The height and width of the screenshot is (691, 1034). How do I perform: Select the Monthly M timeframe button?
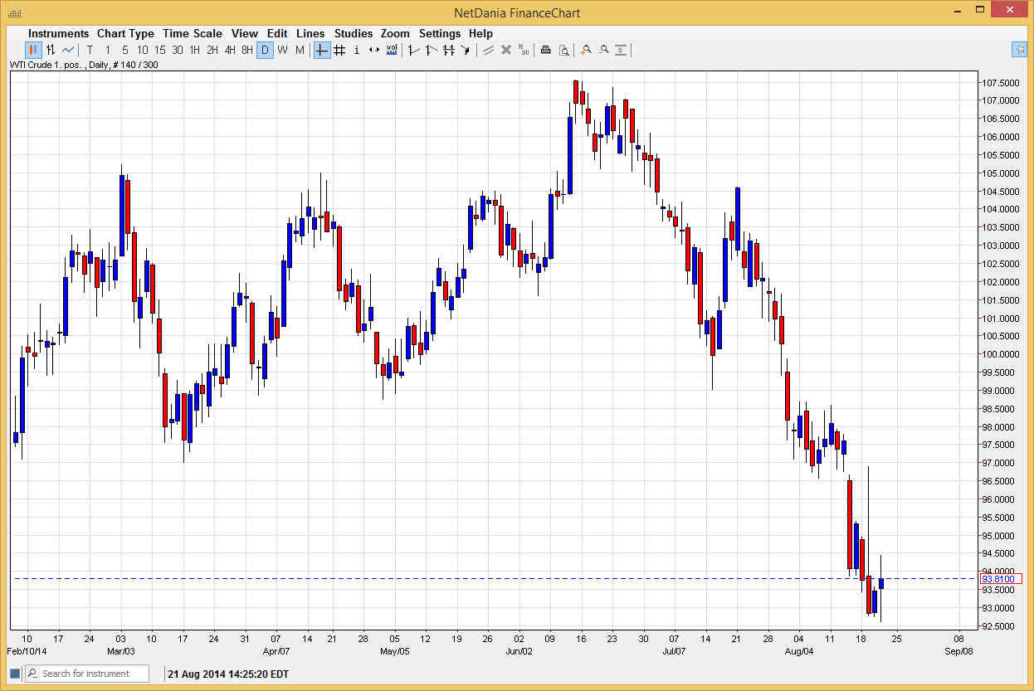click(300, 50)
